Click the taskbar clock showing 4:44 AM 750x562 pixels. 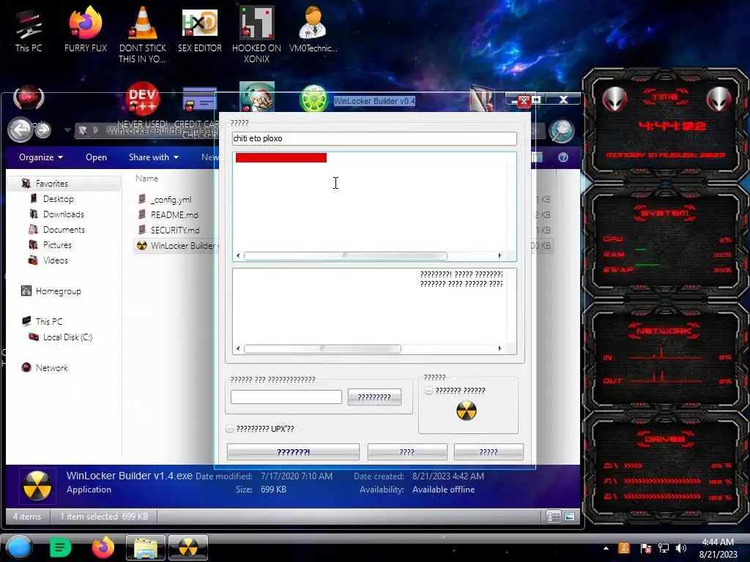coord(718,548)
